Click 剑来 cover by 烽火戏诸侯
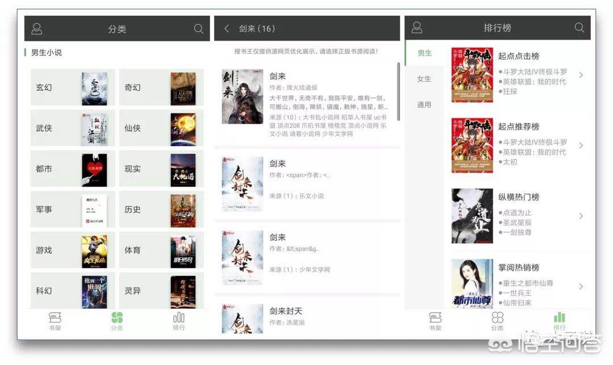This screenshot has height=365, width=613. point(242,96)
